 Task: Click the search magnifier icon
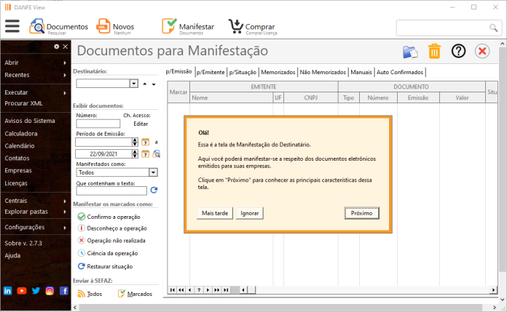[493, 28]
